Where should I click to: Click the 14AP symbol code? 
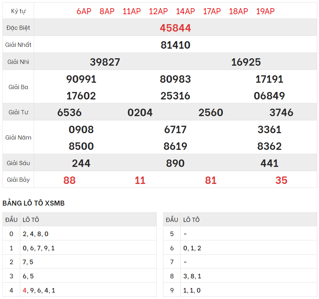point(185,11)
